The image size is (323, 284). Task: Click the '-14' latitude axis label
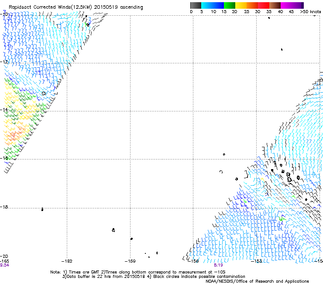coord(4,110)
